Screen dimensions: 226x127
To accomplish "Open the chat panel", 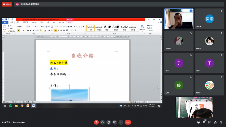I will click(210, 122).
